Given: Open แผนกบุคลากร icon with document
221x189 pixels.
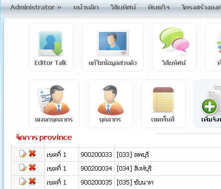Looking at the screenshot, I should coord(54,100).
